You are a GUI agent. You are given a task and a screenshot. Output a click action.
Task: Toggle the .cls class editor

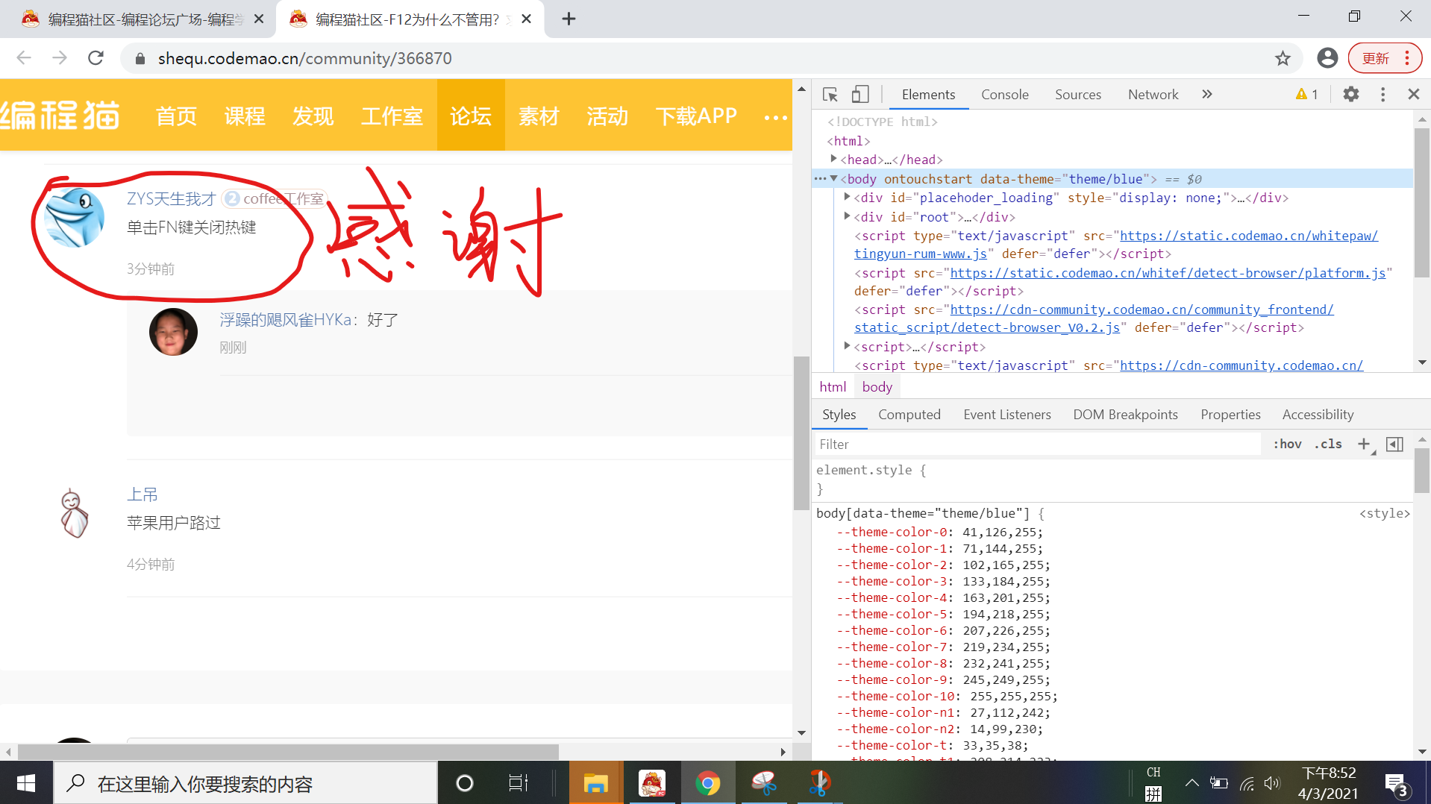pos(1328,445)
